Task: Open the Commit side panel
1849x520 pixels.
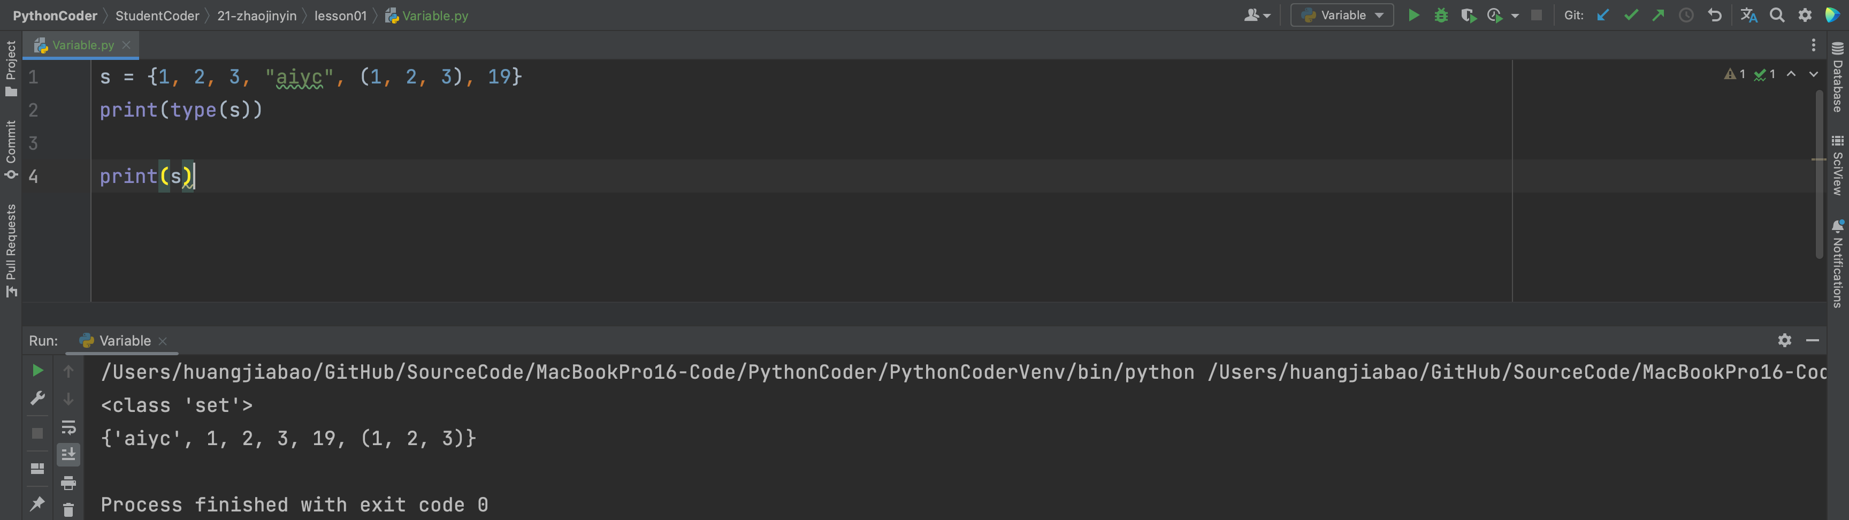Action: (x=11, y=150)
